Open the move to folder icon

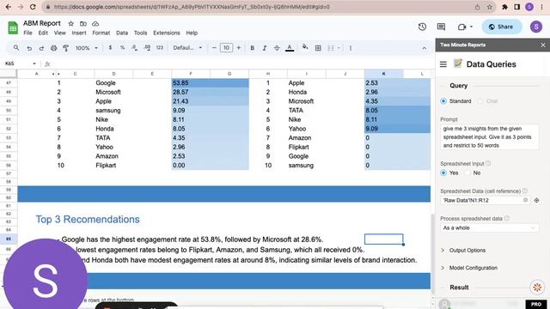pyautogui.click(x=83, y=23)
